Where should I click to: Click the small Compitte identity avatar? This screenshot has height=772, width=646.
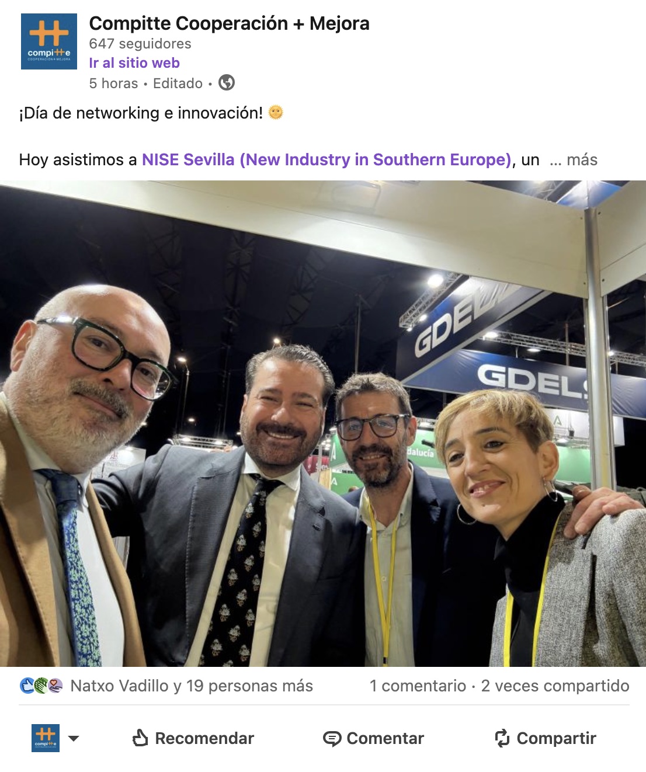46,738
